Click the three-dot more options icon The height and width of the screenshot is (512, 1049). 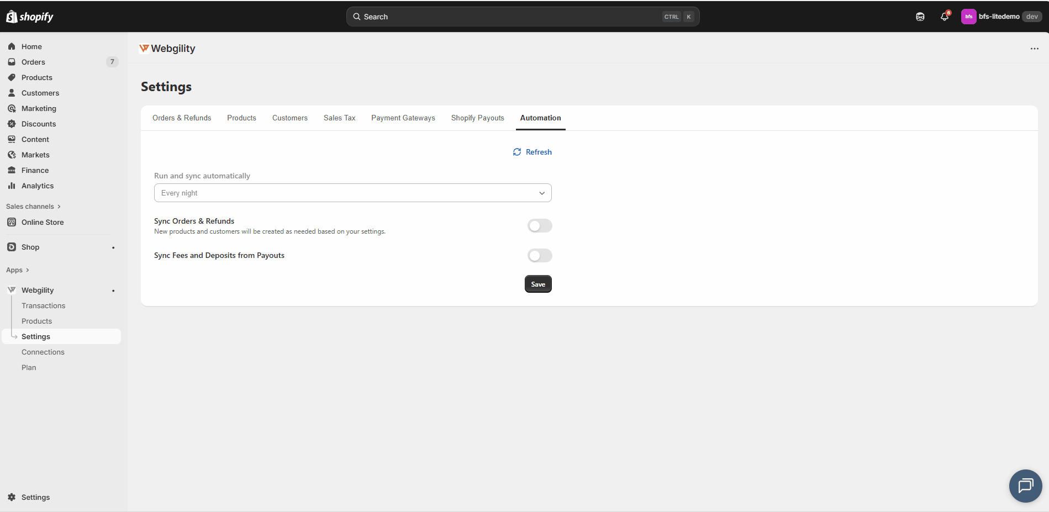1034,49
